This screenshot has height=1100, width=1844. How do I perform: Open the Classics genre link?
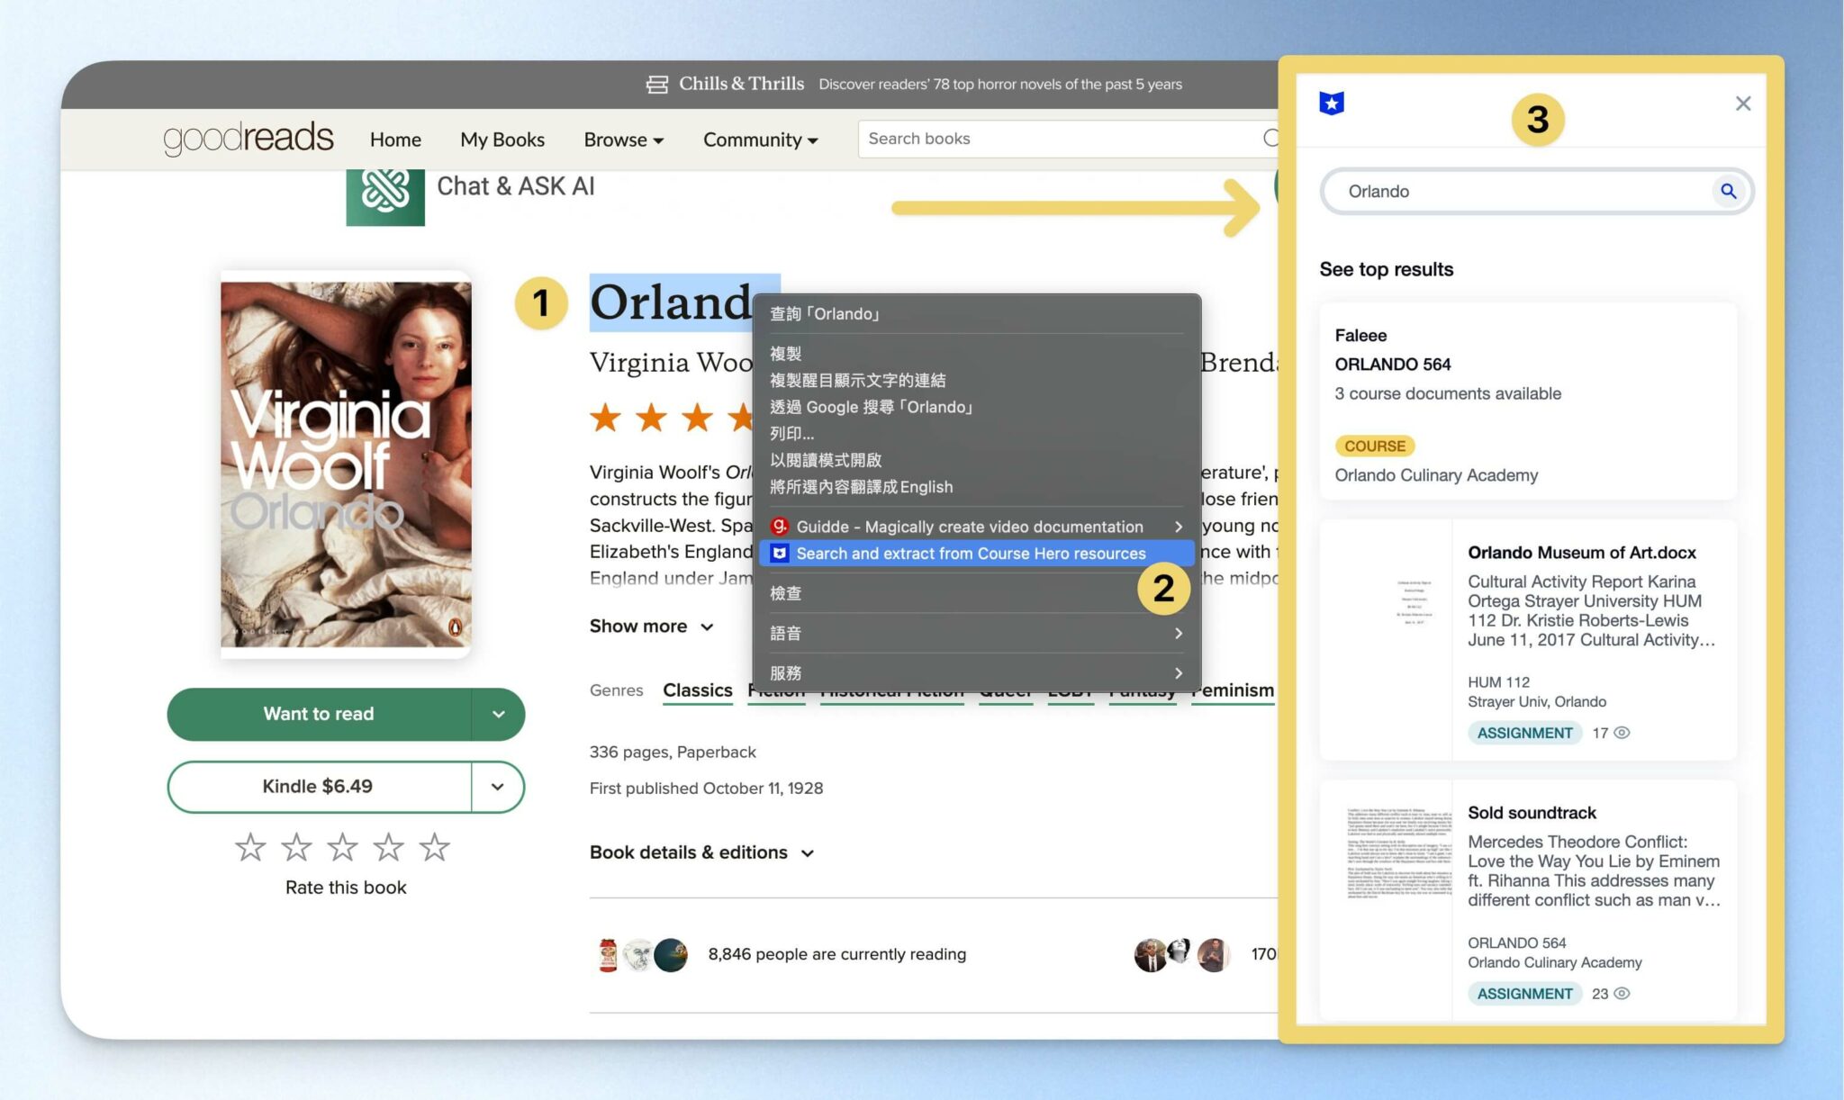(697, 690)
